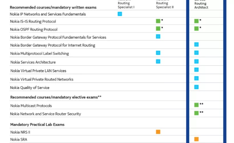Select 'Nokia SRA' row label

click(x=19, y=140)
